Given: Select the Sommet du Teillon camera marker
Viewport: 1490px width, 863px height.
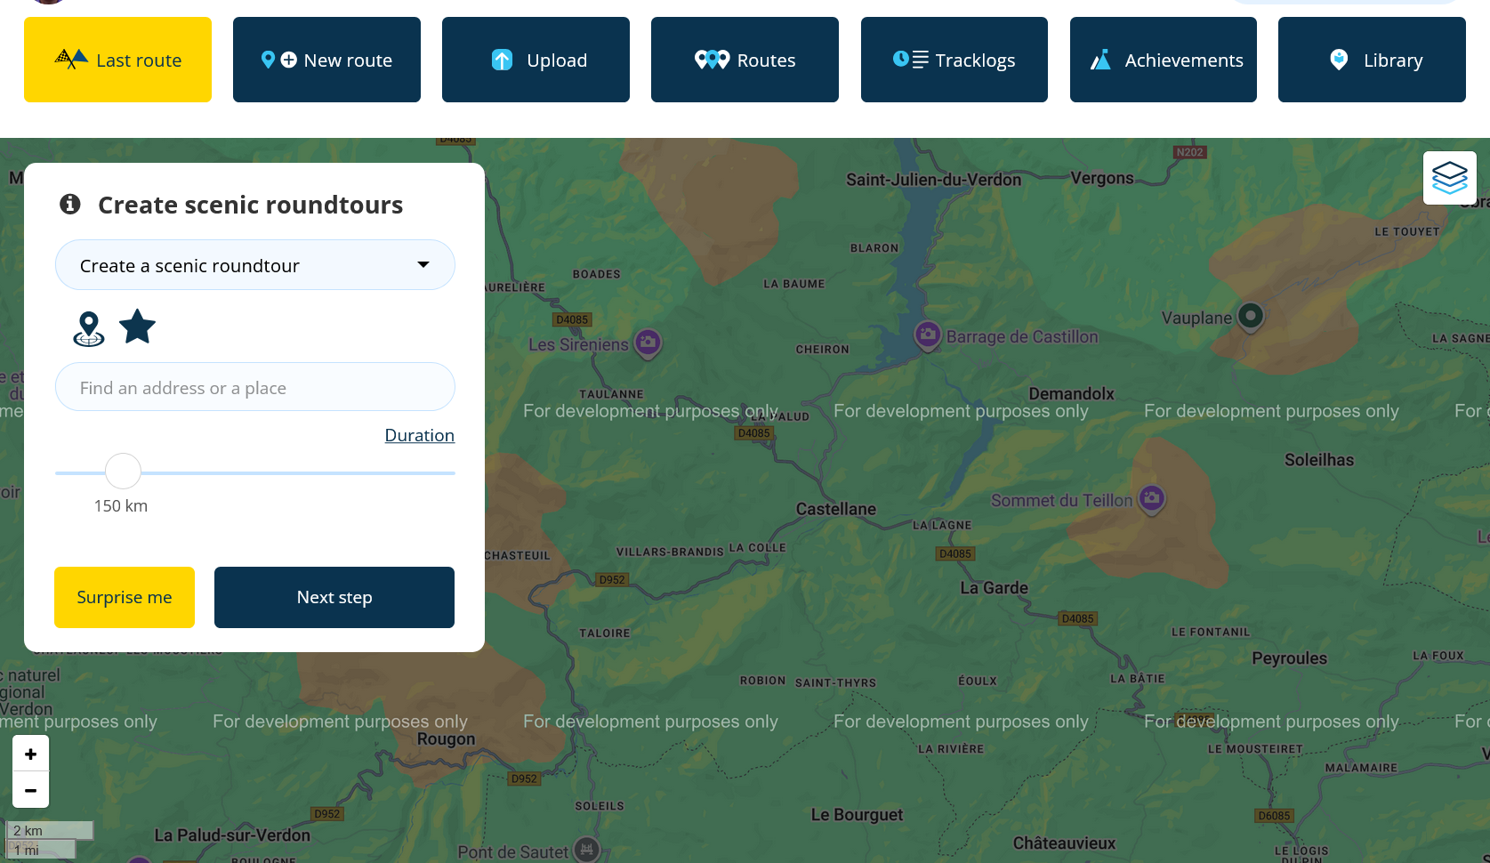Looking at the screenshot, I should 1152,498.
